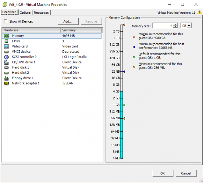Increase memory size with up stepper arrow

point(175,24)
